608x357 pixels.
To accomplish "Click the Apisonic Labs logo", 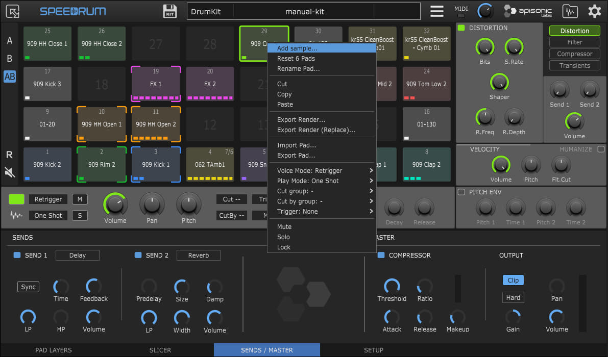I will click(527, 11).
